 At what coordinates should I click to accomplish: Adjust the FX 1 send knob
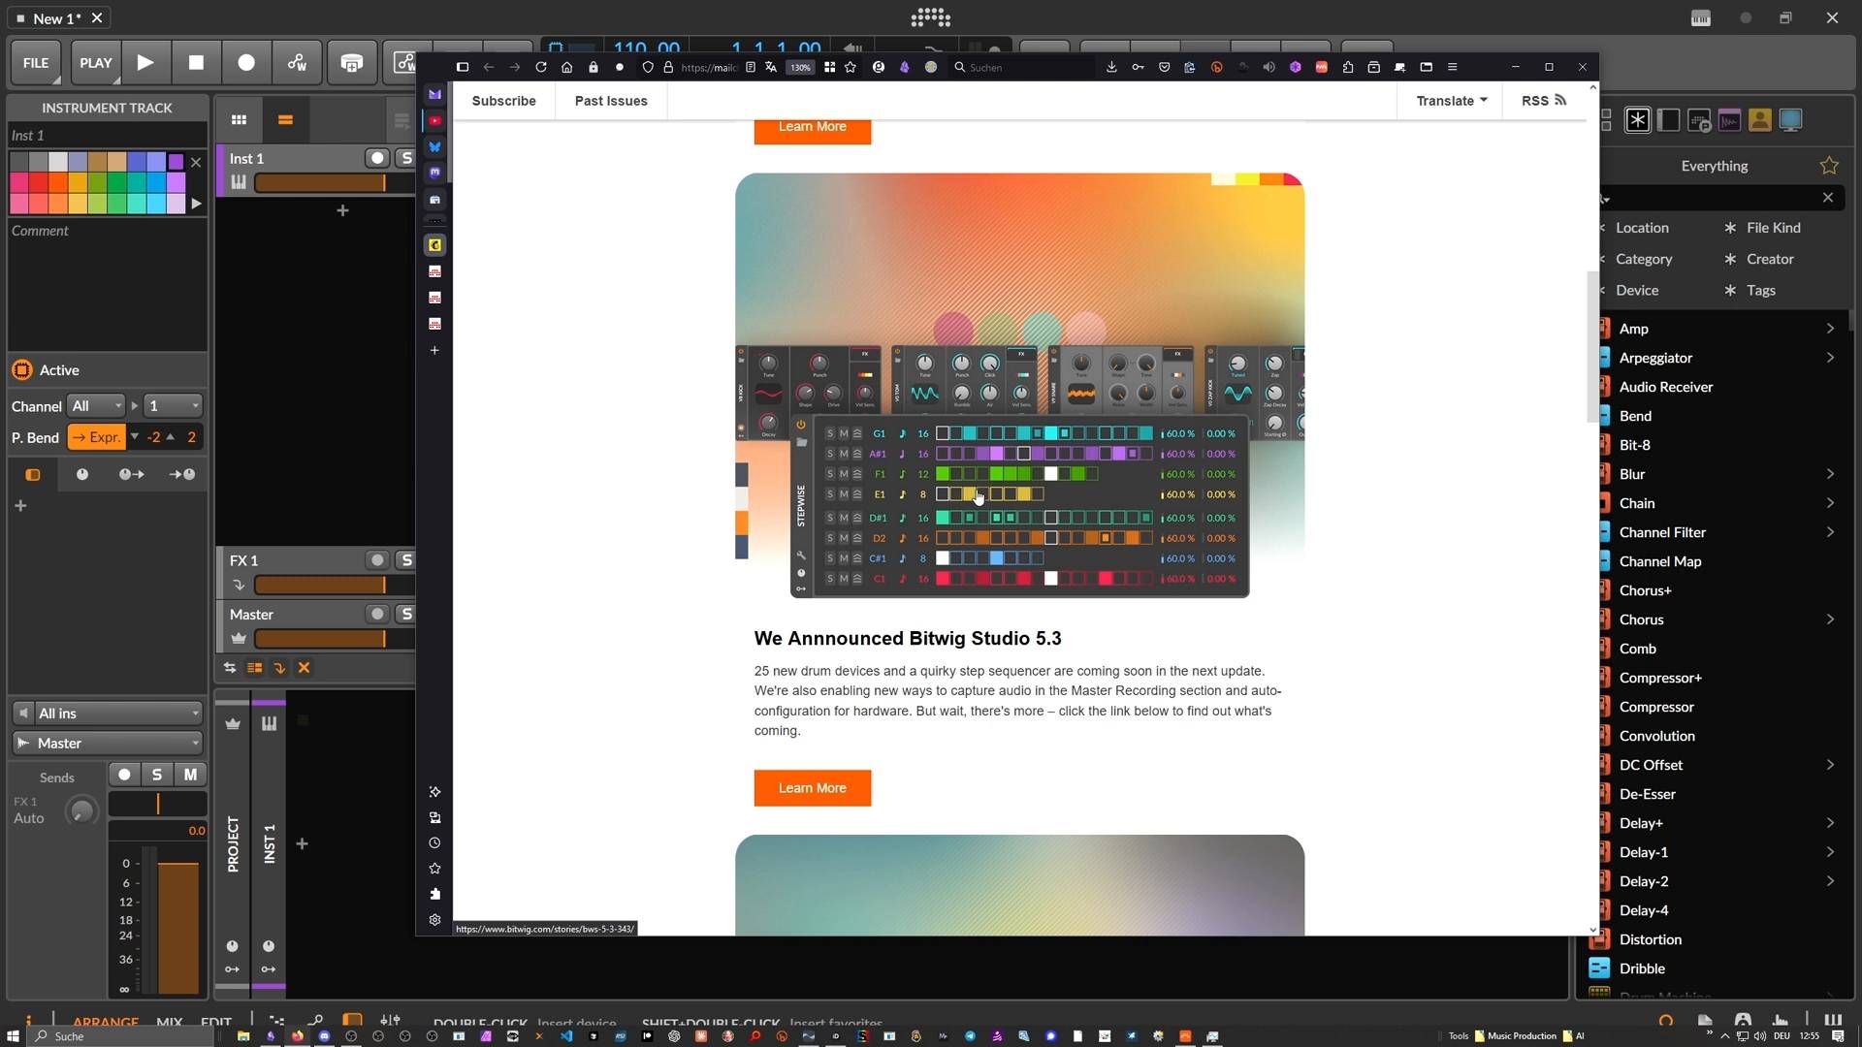[x=81, y=810]
